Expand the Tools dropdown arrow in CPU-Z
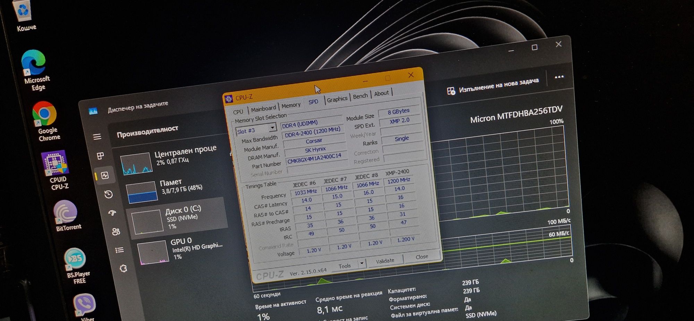This screenshot has width=694, height=321. 362,263
